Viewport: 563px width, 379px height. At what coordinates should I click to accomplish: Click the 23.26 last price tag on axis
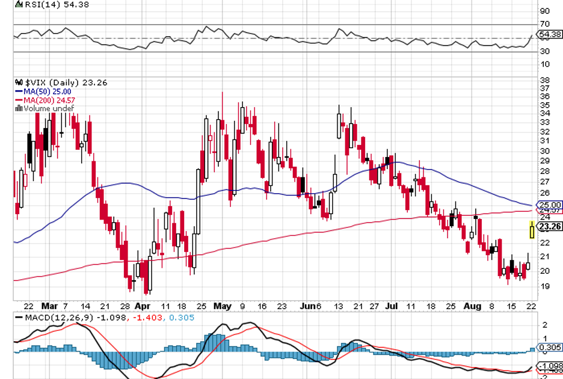pyautogui.click(x=550, y=227)
